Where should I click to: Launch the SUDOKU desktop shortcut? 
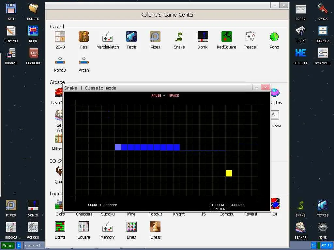coord(11,228)
